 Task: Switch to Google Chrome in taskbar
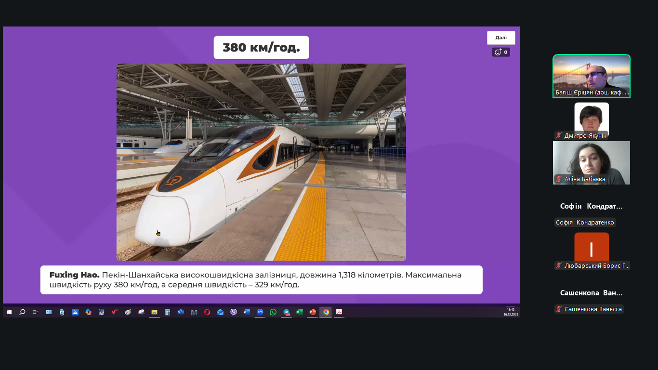[326, 312]
